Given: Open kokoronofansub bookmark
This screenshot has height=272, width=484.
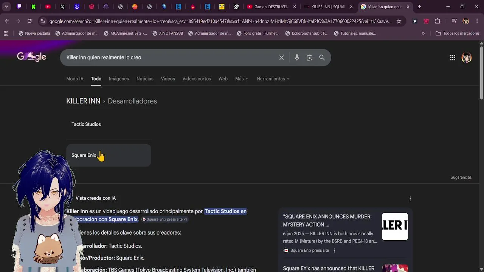Looking at the screenshot, I should (306, 33).
